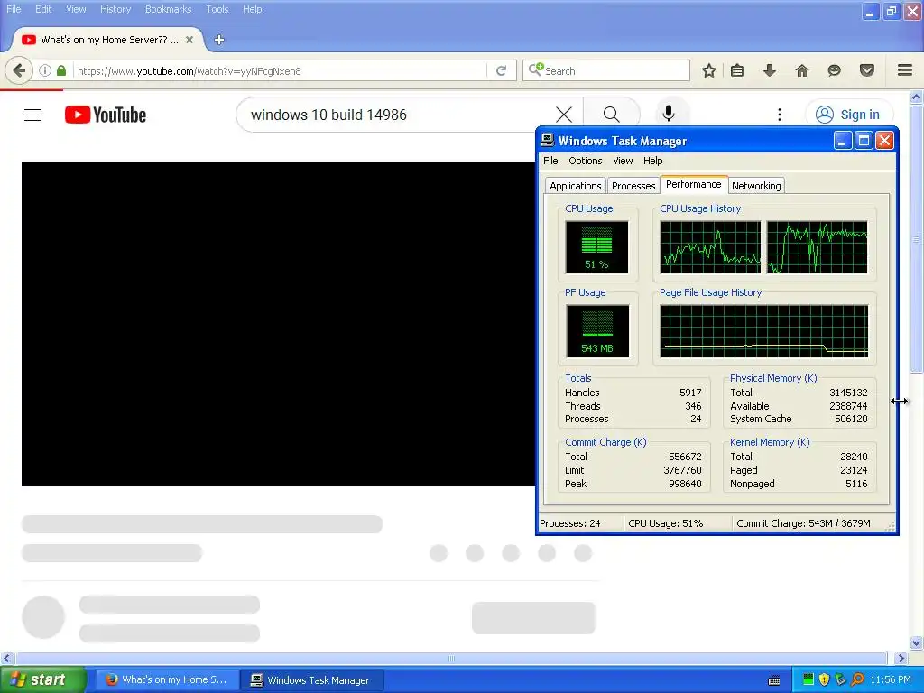The width and height of the screenshot is (924, 693).
Task: Open Firefox hamburger menu
Action: point(905,70)
